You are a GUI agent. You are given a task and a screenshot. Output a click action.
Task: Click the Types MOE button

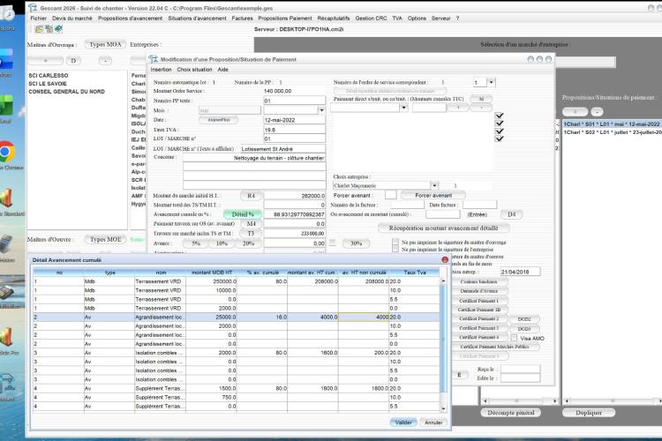click(x=106, y=239)
